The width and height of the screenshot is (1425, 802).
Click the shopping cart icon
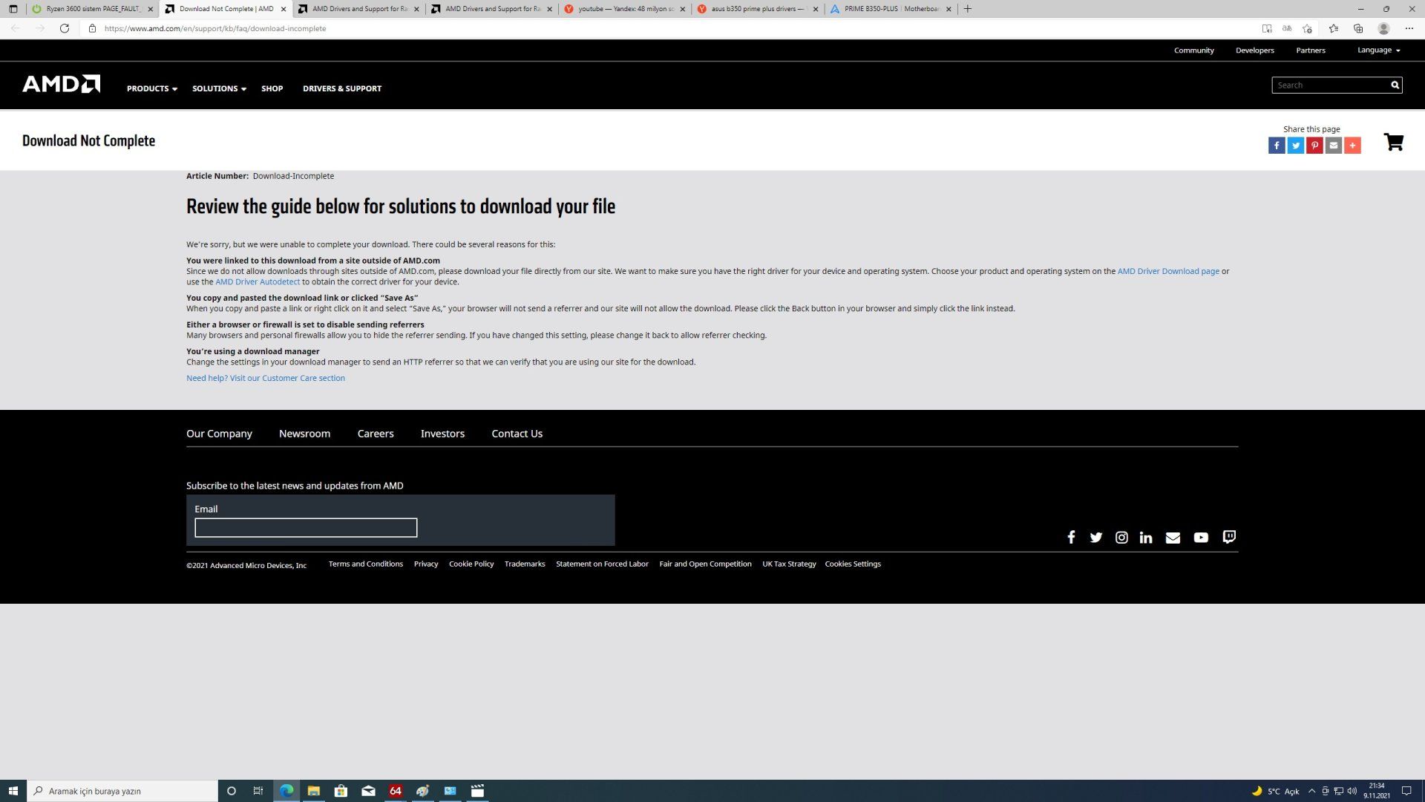[x=1393, y=142]
